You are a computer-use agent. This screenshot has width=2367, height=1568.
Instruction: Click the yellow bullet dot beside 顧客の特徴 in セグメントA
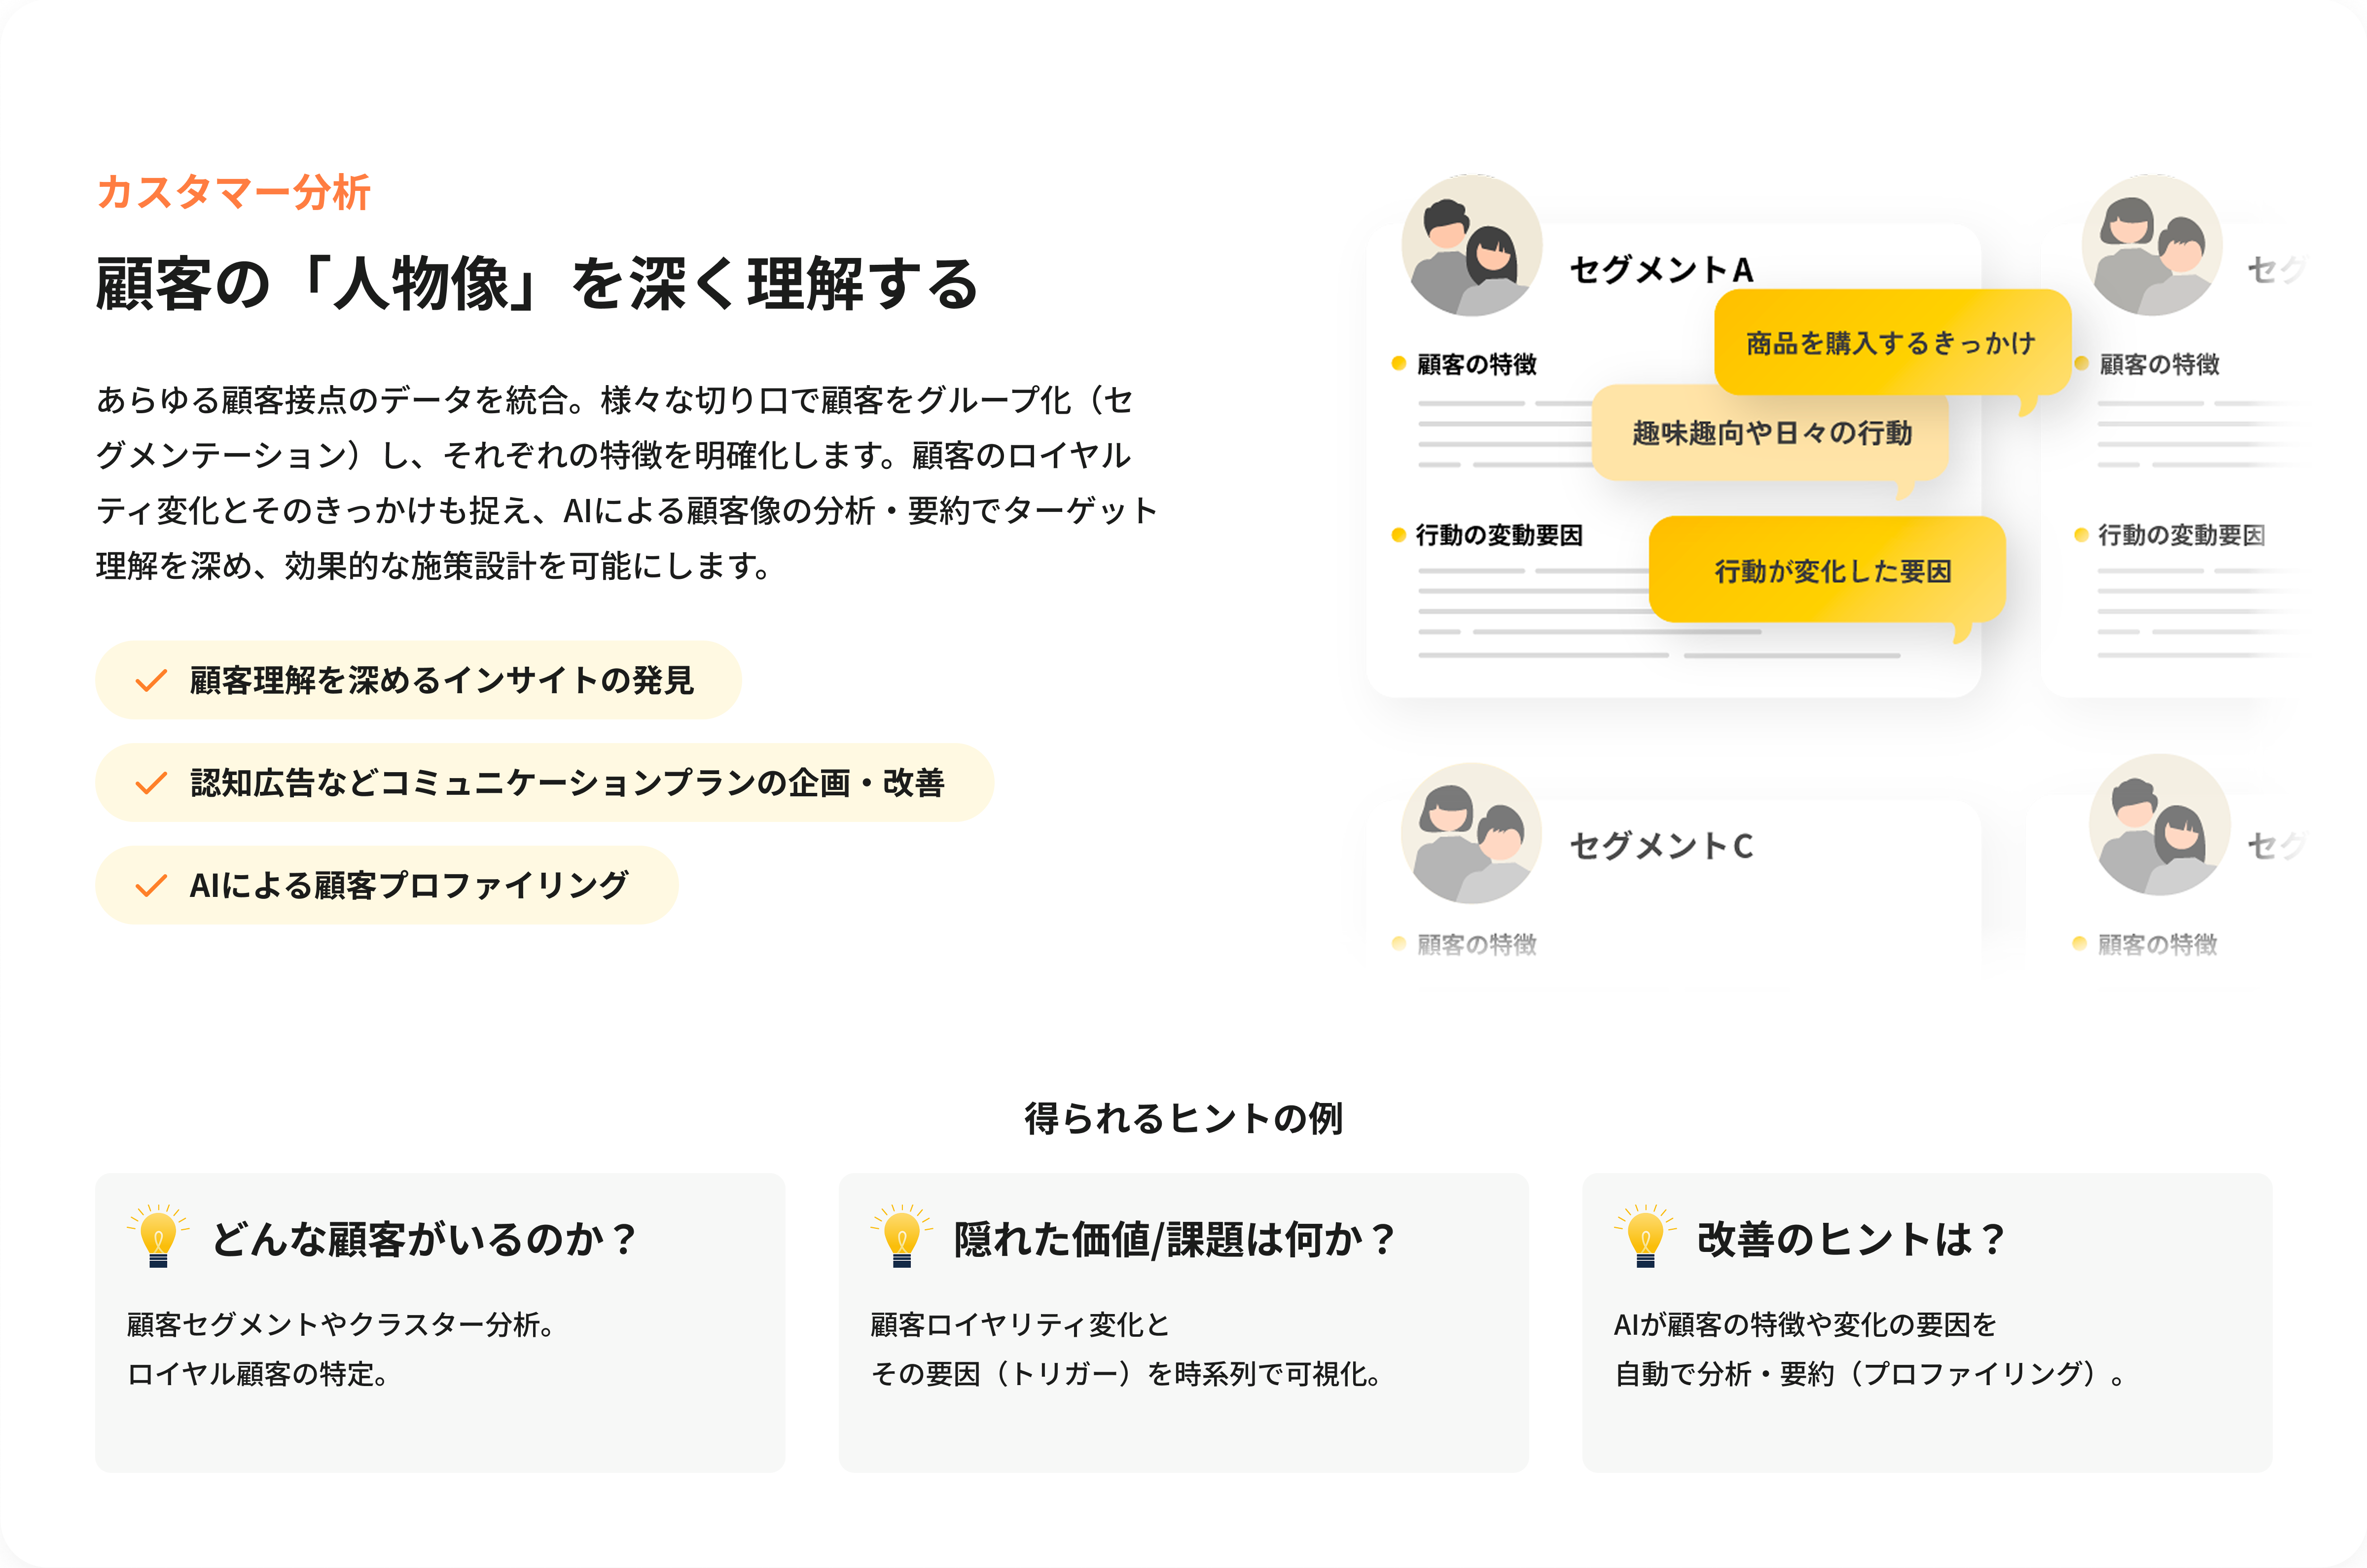tap(1398, 363)
